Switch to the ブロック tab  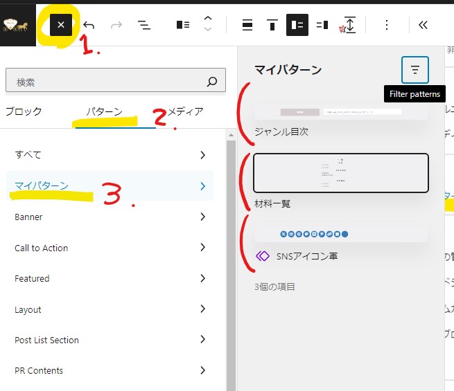pos(24,111)
